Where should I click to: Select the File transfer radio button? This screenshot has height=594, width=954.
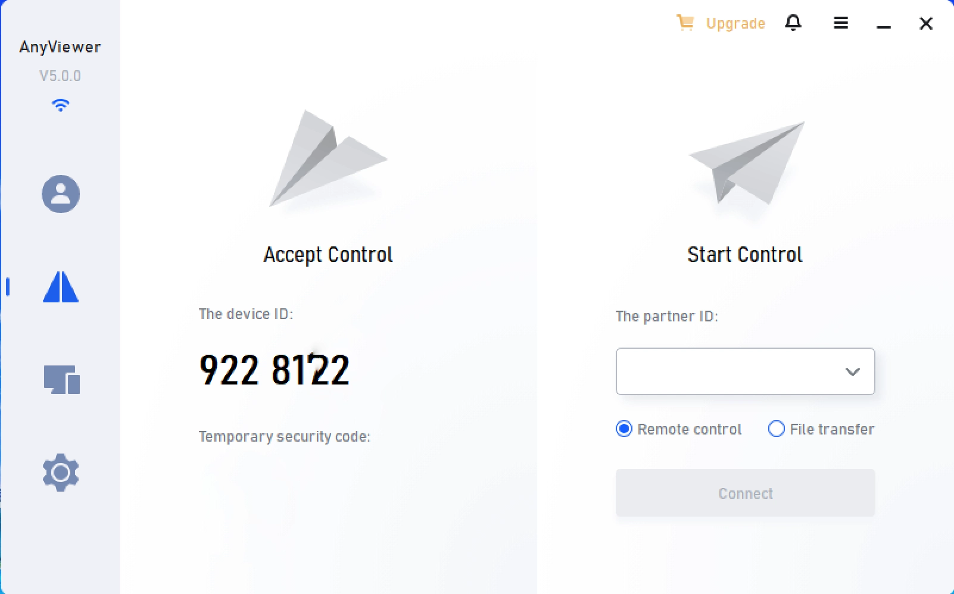click(776, 429)
